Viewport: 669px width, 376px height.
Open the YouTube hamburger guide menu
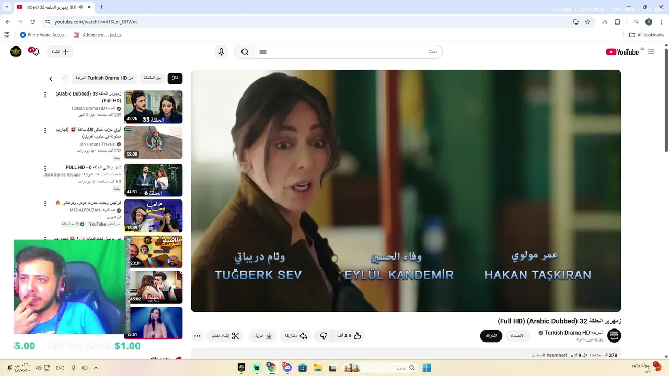(651, 52)
